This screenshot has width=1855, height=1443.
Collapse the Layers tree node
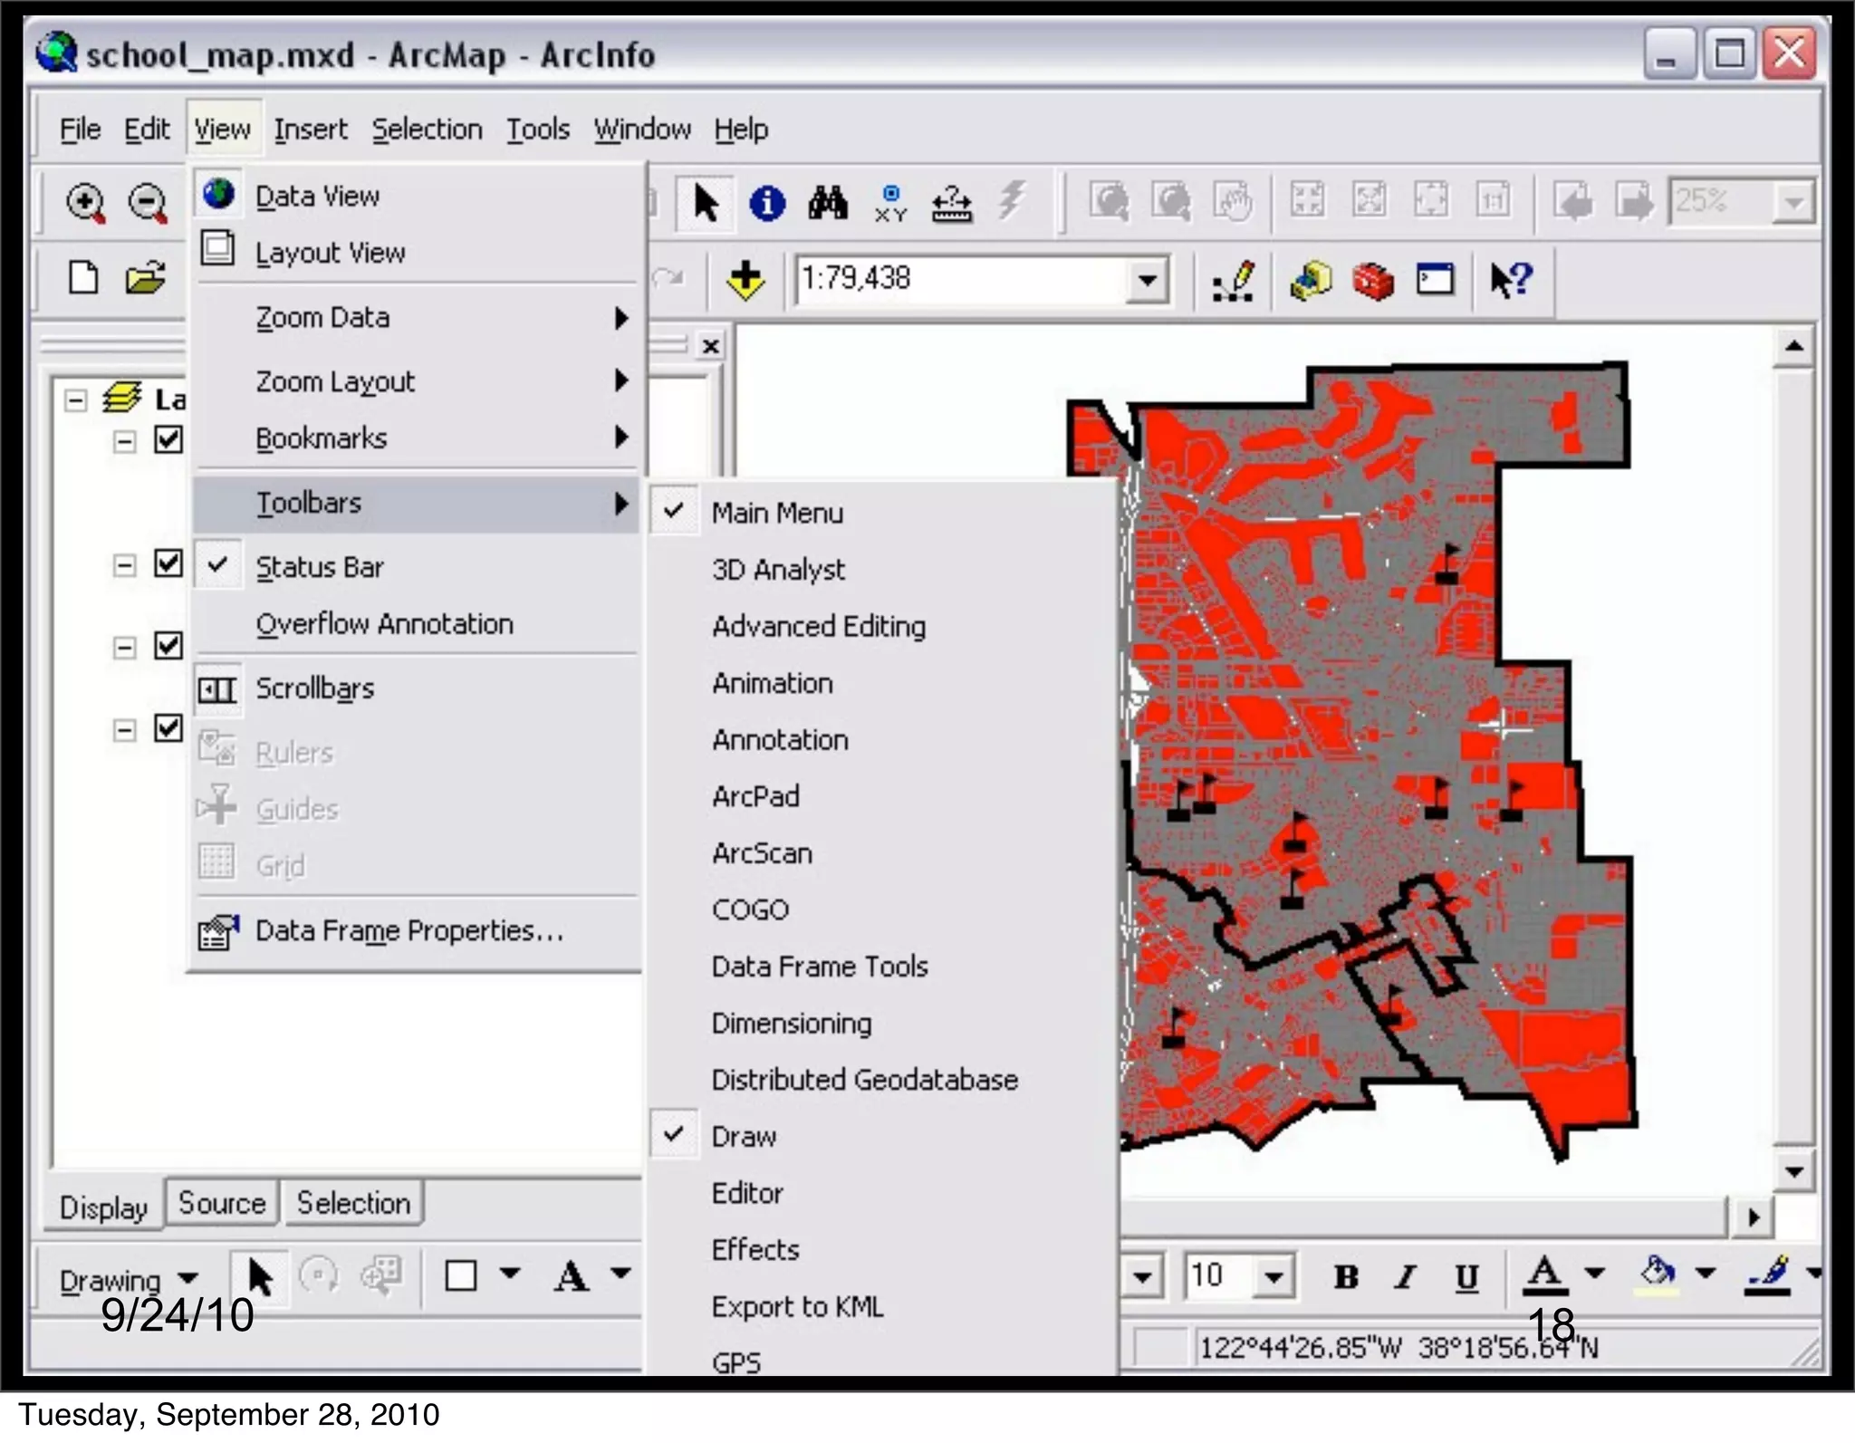[76, 399]
